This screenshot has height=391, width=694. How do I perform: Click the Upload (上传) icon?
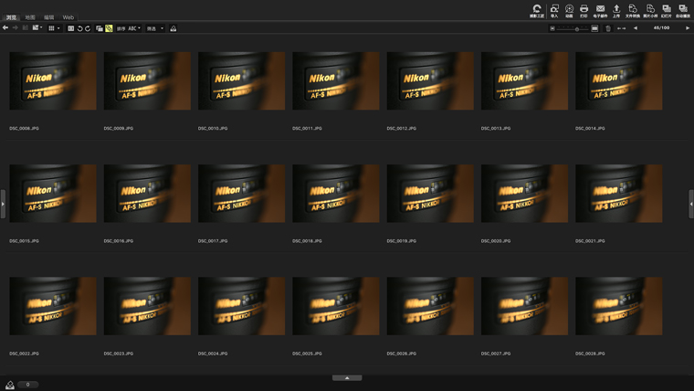[616, 10]
